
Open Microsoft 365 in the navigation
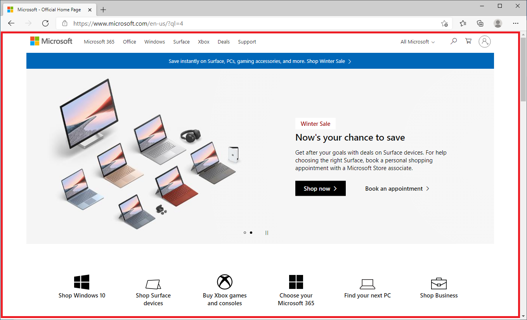[99, 42]
